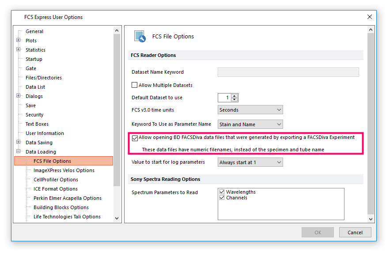This screenshot has height=255, width=386.
Task: Open ImageXPress Velos Options
Action: (64, 170)
